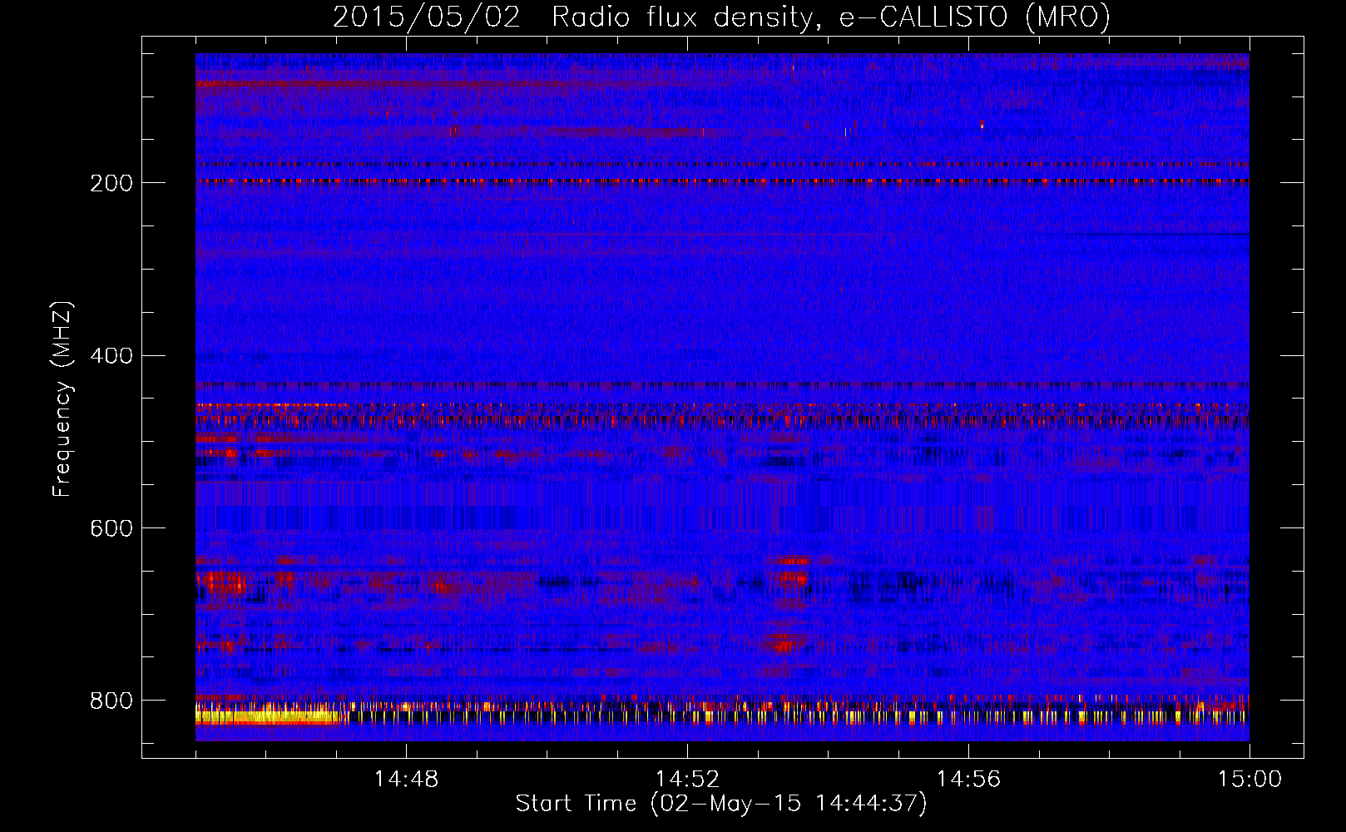Click the '14:48' time tick label
Screen dimensions: 1346x832
[x=406, y=780]
